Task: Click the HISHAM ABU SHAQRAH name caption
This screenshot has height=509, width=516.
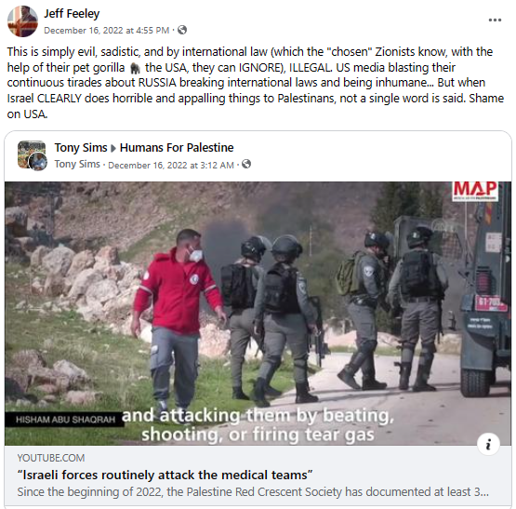Action: pyautogui.click(x=65, y=420)
